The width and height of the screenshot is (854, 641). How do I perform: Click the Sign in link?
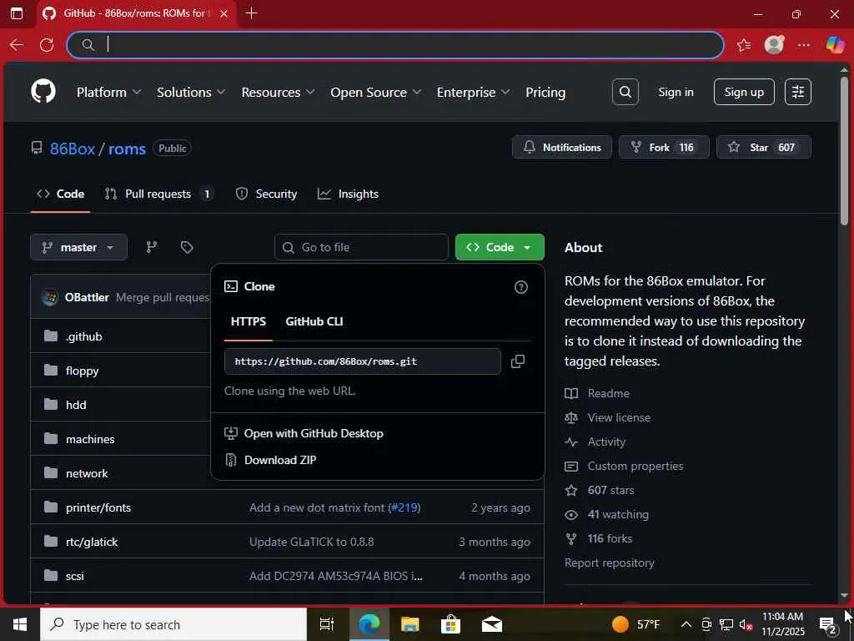pos(676,92)
